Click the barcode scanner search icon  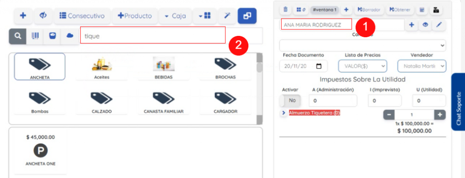[35, 36]
